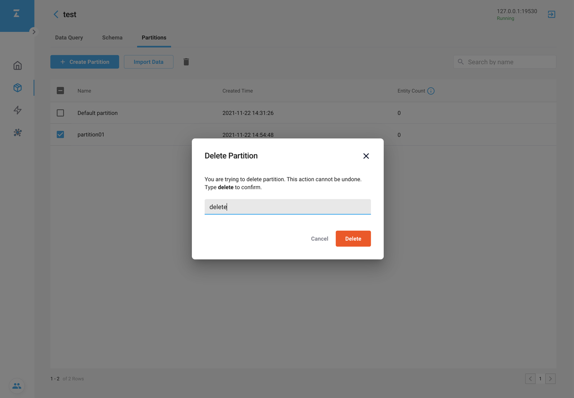574x398 pixels.
Task: Open the collections cube icon in sidebar
Action: (17, 88)
